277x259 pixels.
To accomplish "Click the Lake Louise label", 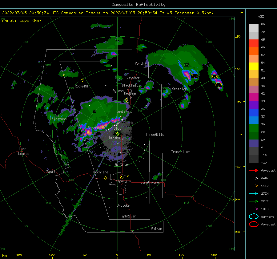I will click(24, 151).
